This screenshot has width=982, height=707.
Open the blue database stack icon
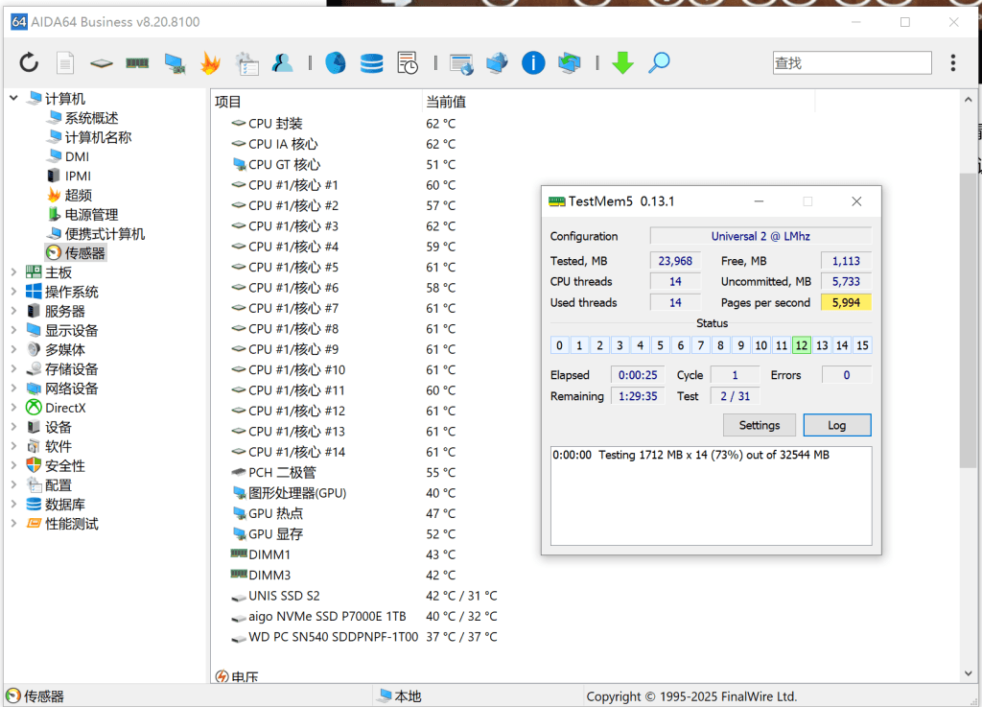coord(371,62)
